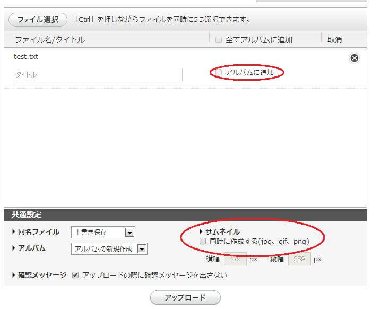
Task: Select the test.txt file name
Action: pyautogui.click(x=26, y=57)
